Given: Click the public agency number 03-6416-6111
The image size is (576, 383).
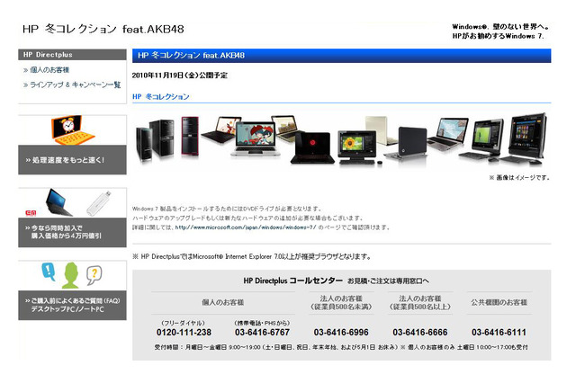Looking at the screenshot, I should coord(499,333).
